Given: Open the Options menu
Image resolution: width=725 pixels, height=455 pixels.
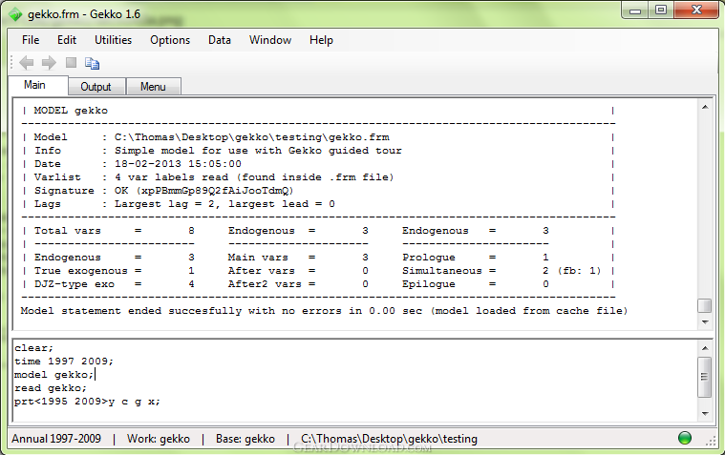Looking at the screenshot, I should (170, 40).
